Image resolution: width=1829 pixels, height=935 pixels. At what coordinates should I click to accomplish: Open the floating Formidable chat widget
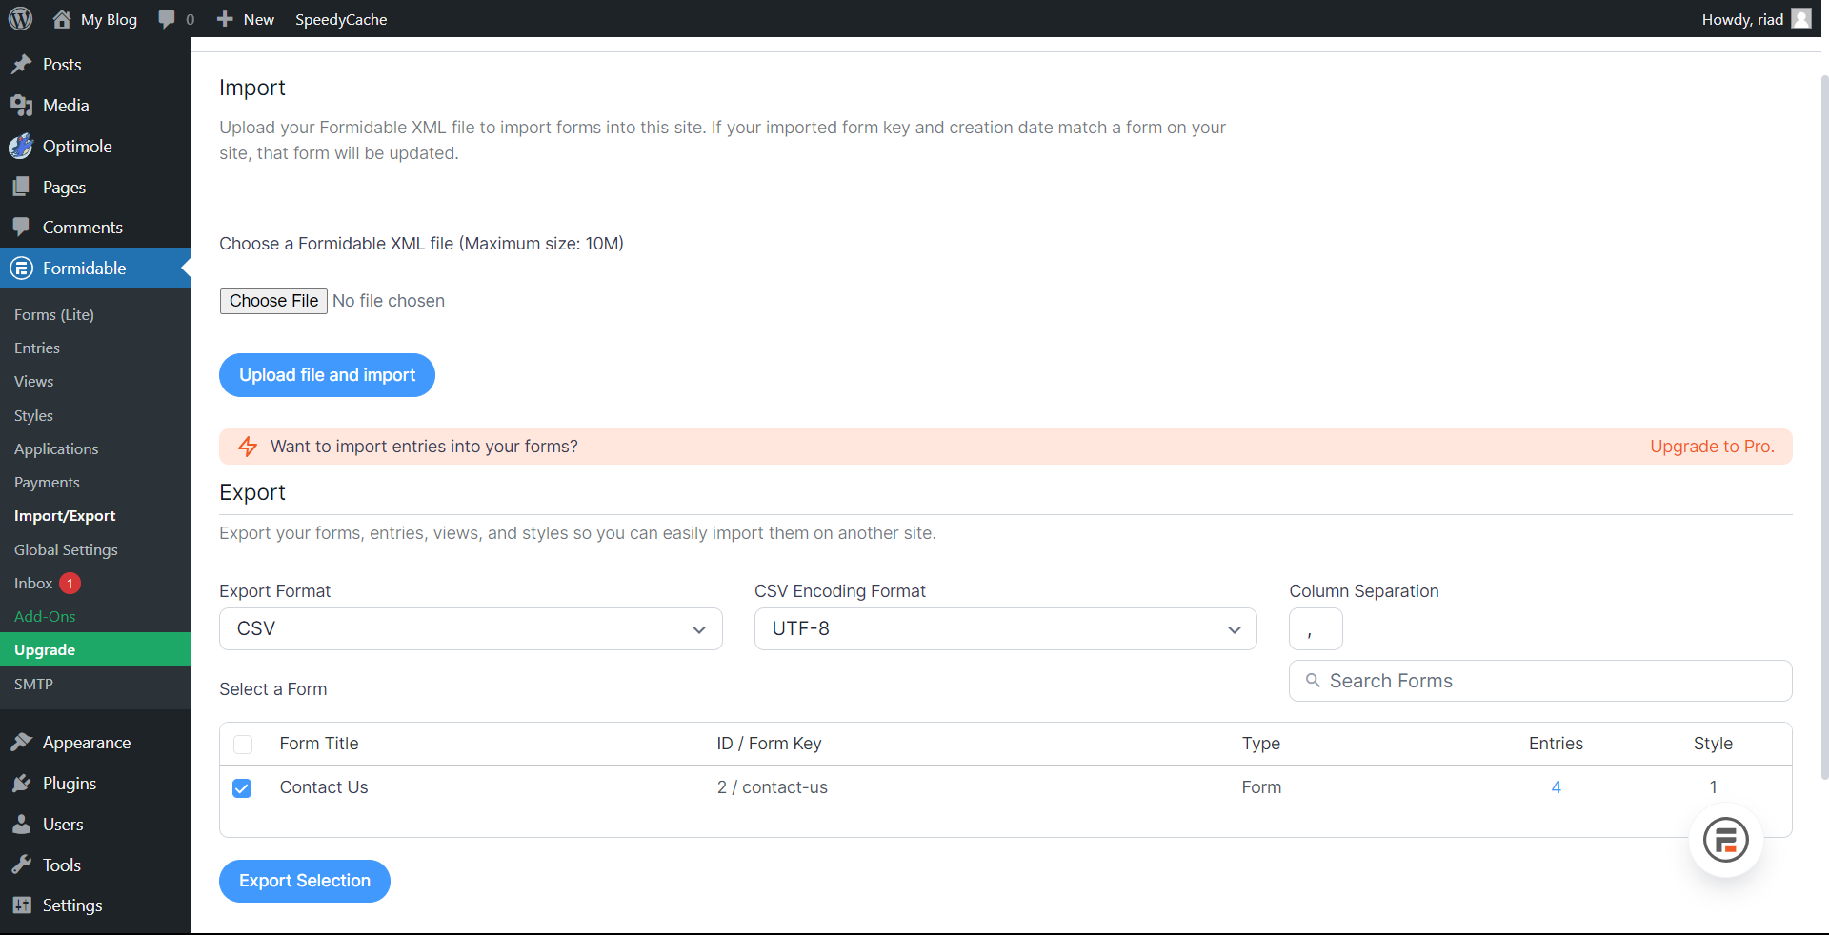point(1725,841)
